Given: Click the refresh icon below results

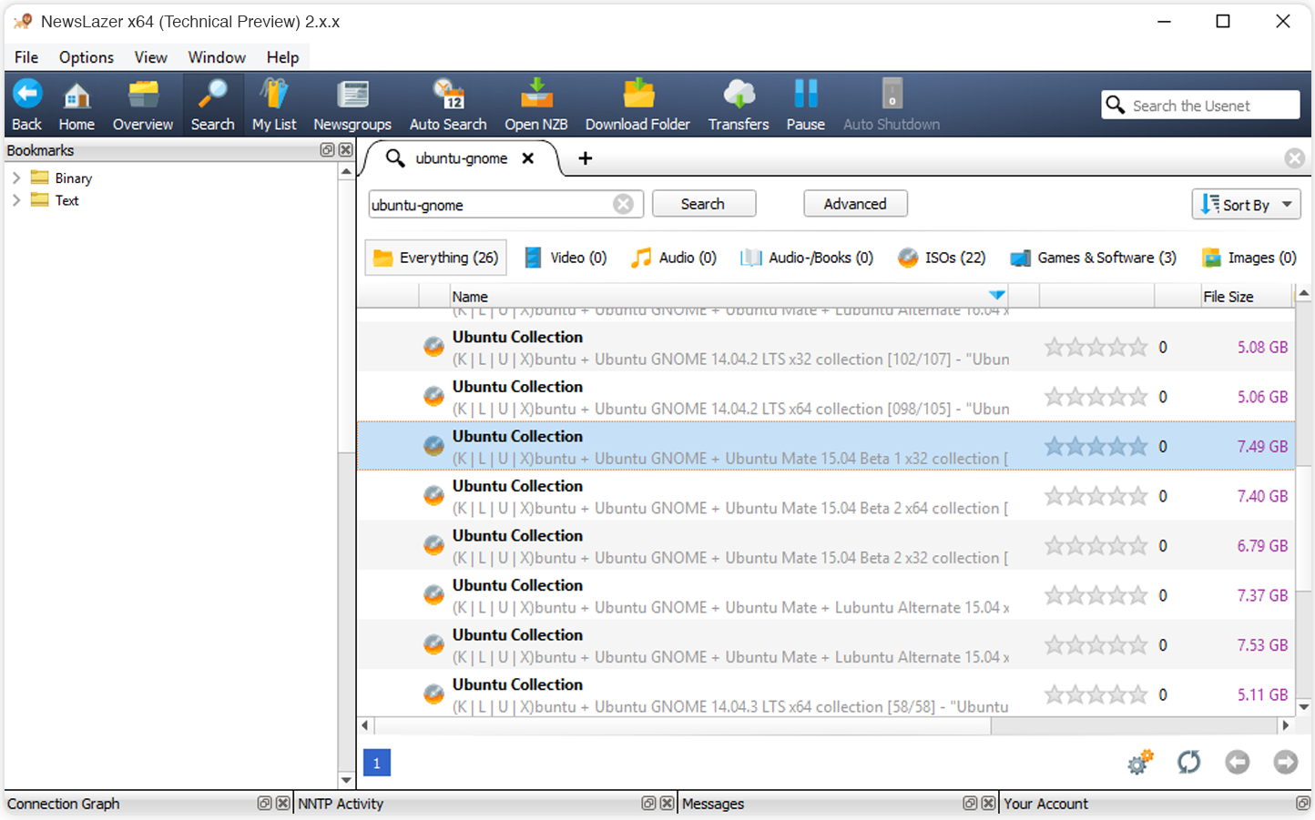Looking at the screenshot, I should (1188, 762).
